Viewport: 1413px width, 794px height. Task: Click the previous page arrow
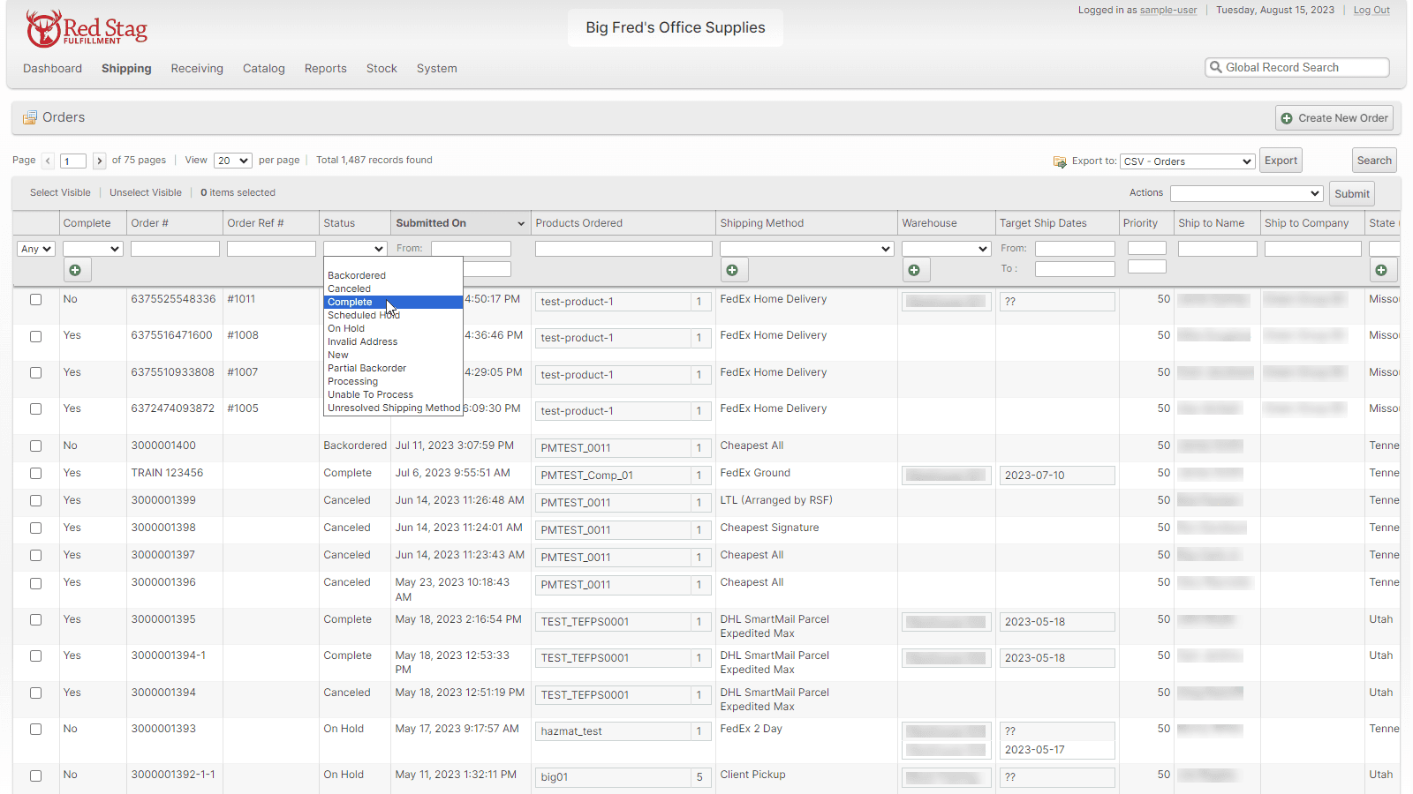[47, 161]
